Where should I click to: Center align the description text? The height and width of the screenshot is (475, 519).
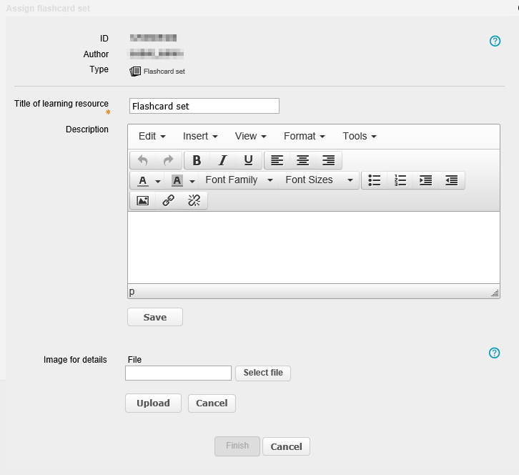[x=302, y=160]
